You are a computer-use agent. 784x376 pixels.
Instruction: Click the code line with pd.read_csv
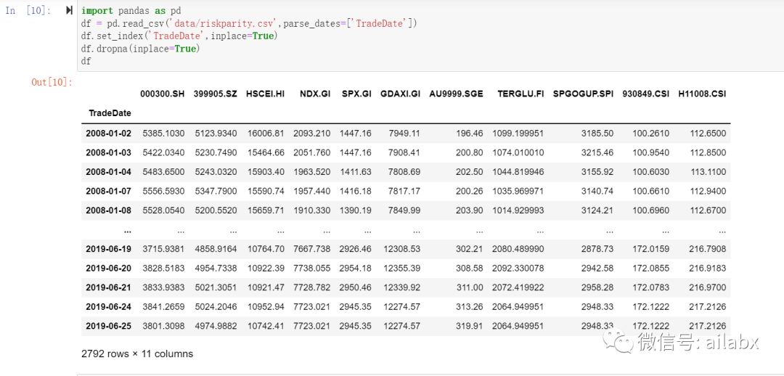248,23
